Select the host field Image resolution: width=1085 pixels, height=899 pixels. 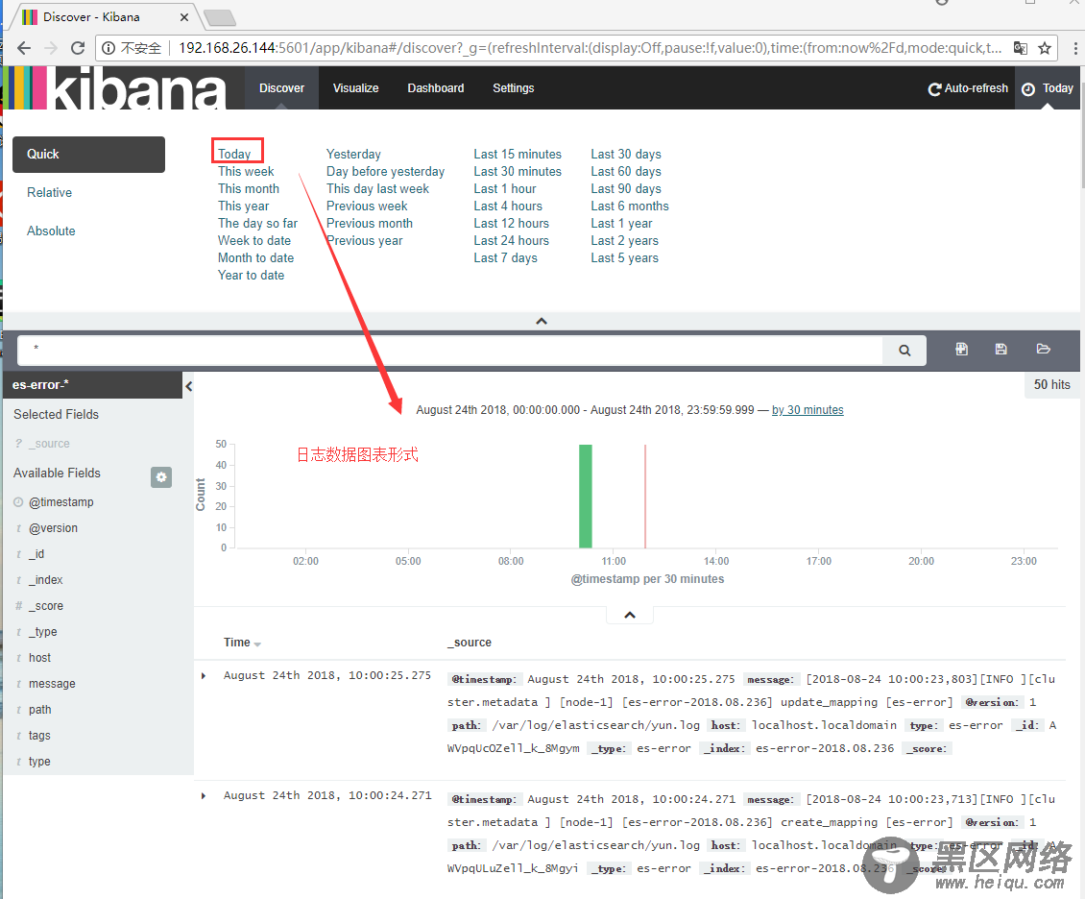click(x=39, y=658)
